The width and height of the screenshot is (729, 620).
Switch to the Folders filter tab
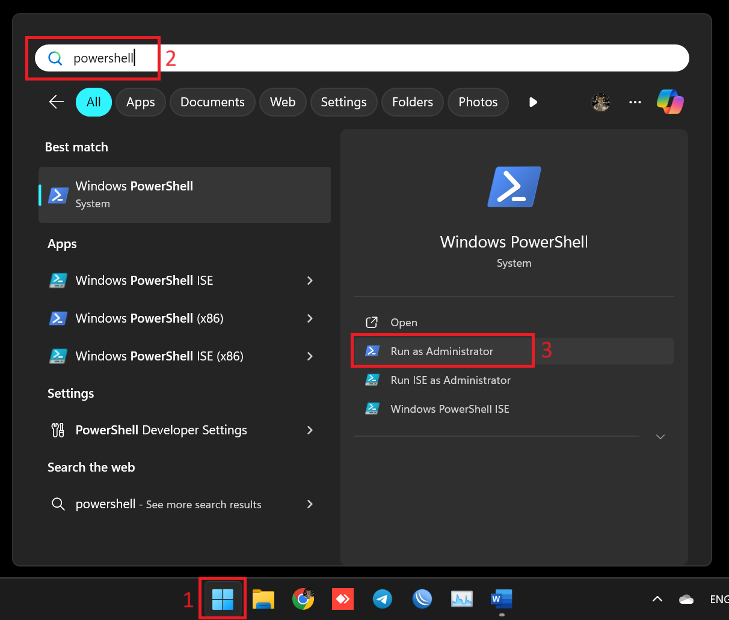coord(413,102)
